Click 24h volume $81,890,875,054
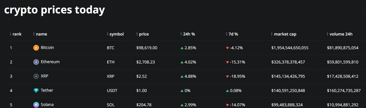This screenshot has width=366, height=108. tap(343, 48)
